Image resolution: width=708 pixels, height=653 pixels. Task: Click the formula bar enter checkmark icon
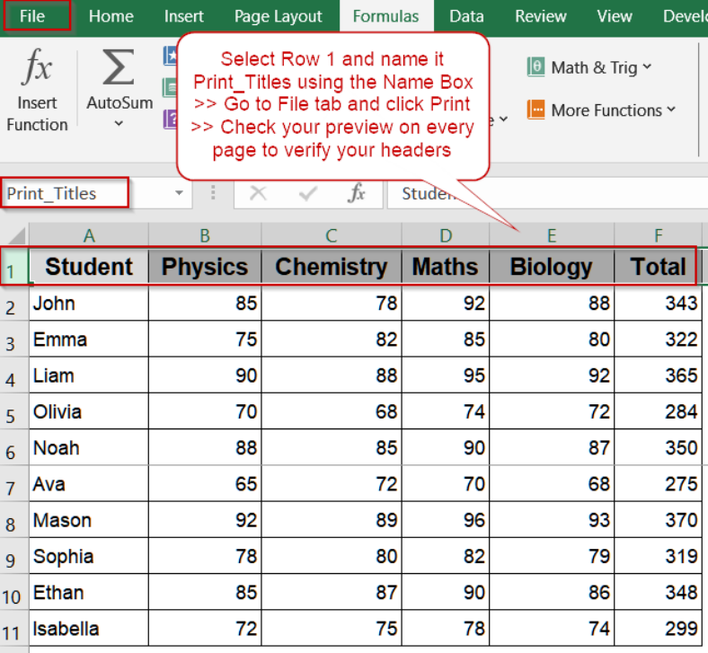(307, 194)
